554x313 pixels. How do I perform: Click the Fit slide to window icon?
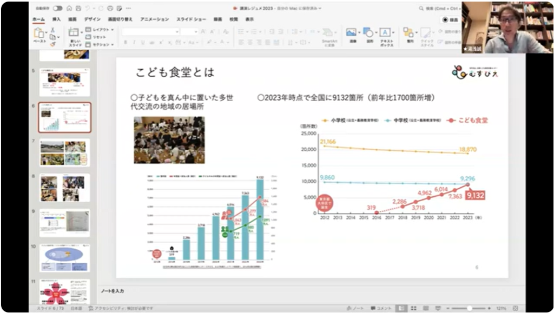[516, 309]
